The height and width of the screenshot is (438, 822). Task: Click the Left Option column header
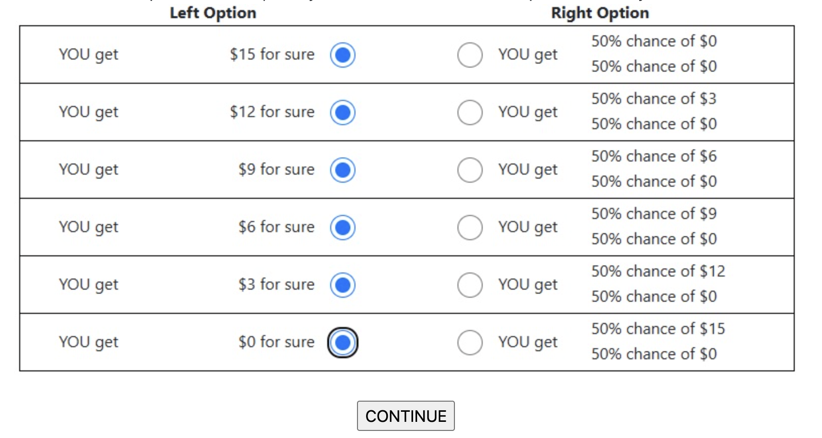click(213, 13)
